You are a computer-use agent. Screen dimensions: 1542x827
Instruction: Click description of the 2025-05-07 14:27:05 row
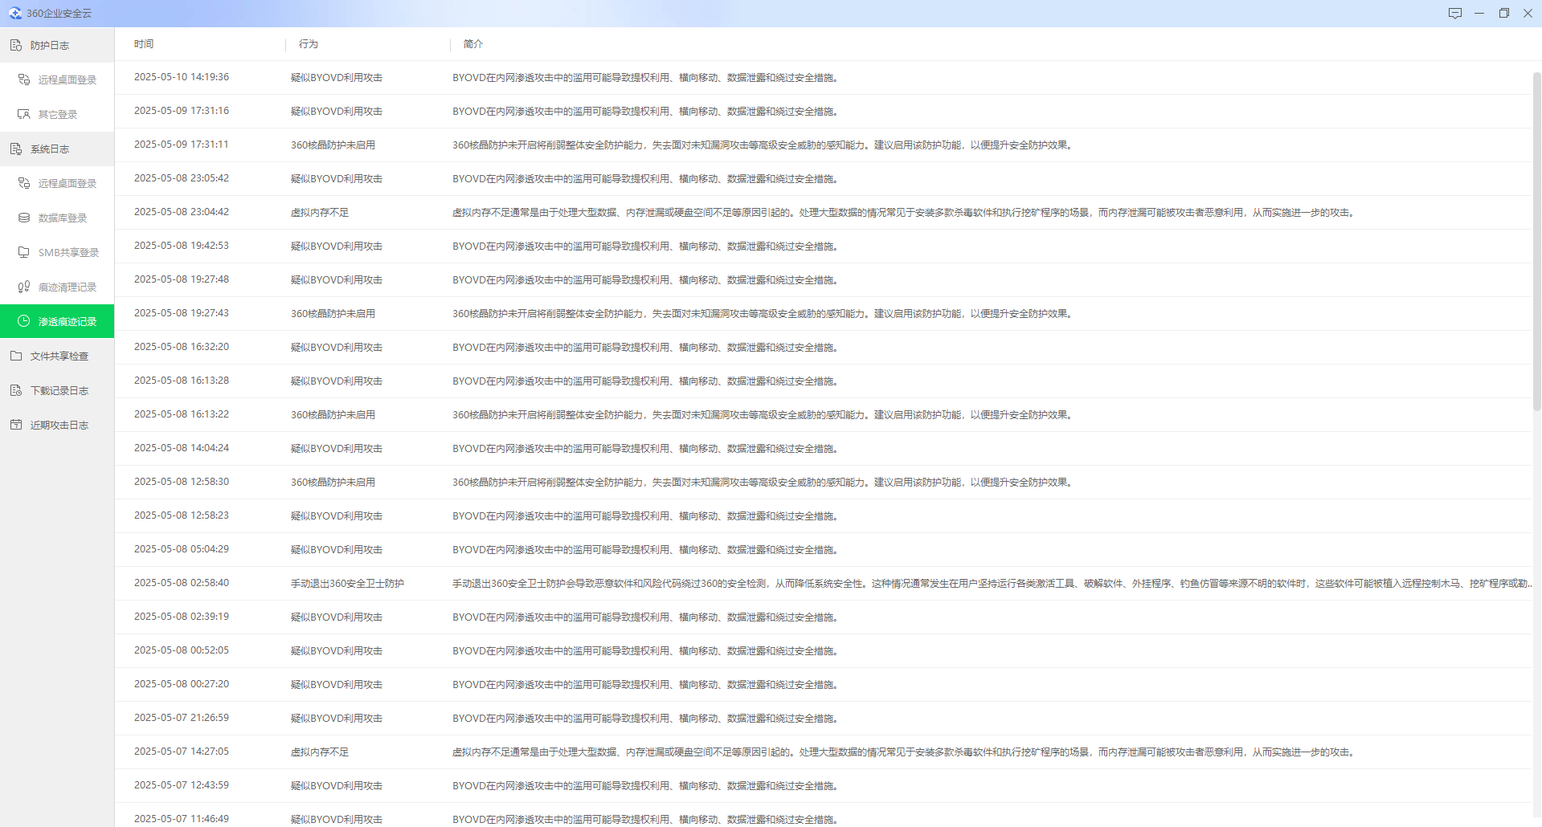point(905,752)
